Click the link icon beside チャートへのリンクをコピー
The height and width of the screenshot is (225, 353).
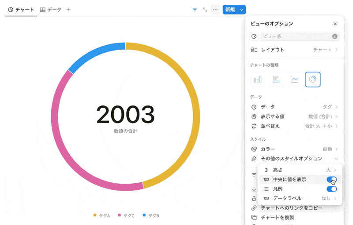tap(254, 208)
